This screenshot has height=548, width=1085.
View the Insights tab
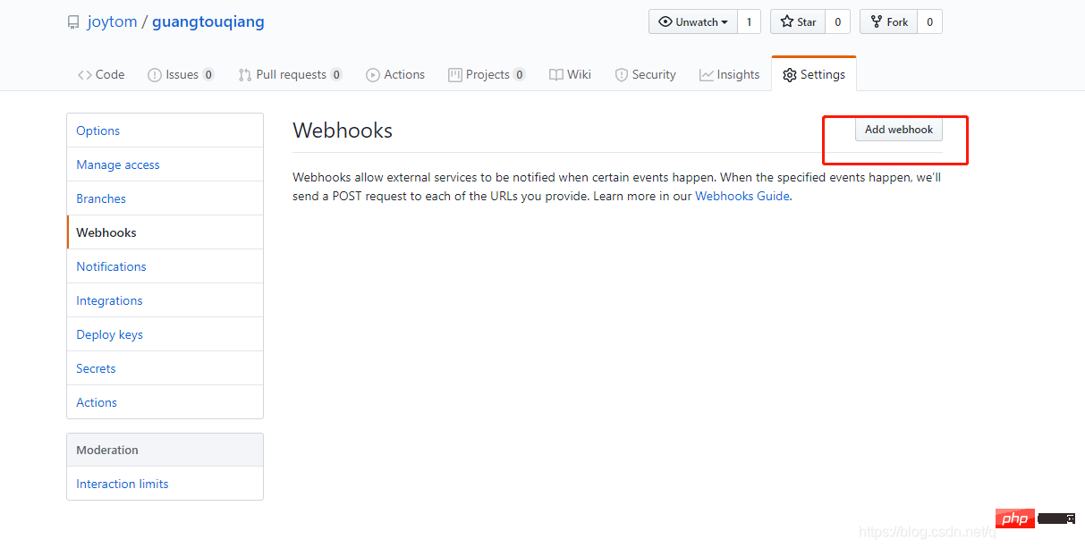(x=730, y=75)
